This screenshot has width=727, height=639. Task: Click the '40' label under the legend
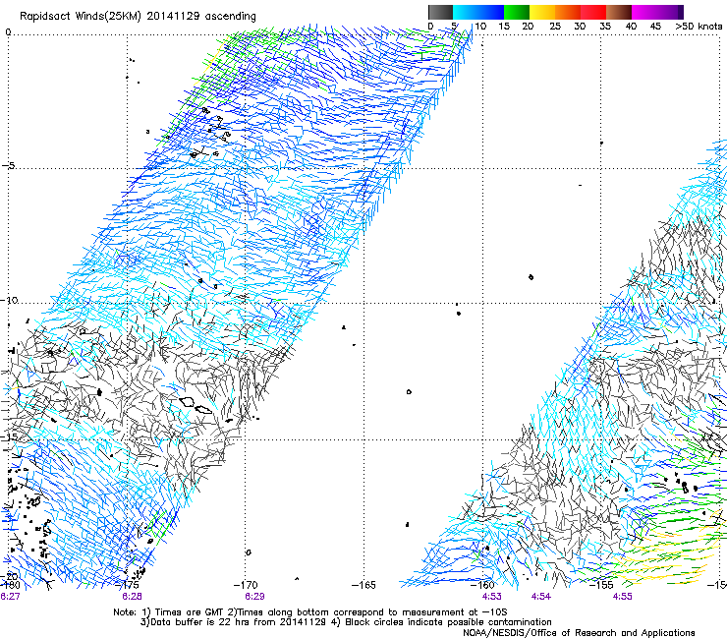[631, 27]
